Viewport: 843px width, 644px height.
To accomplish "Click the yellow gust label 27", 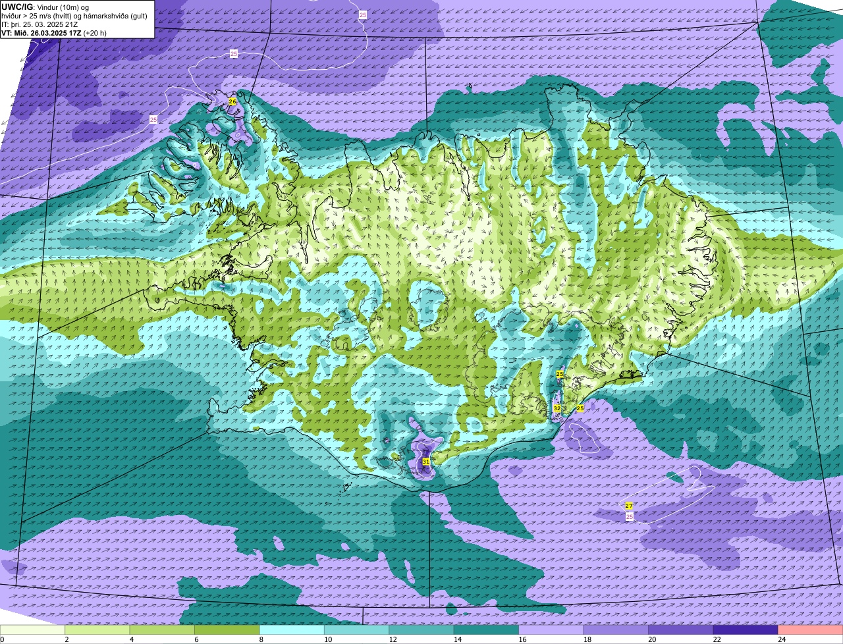I will (x=629, y=506).
